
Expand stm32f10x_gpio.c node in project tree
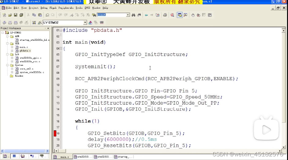[12, 58]
